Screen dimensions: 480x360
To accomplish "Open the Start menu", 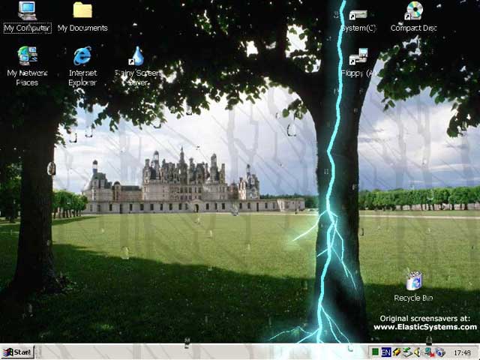I will (18, 352).
